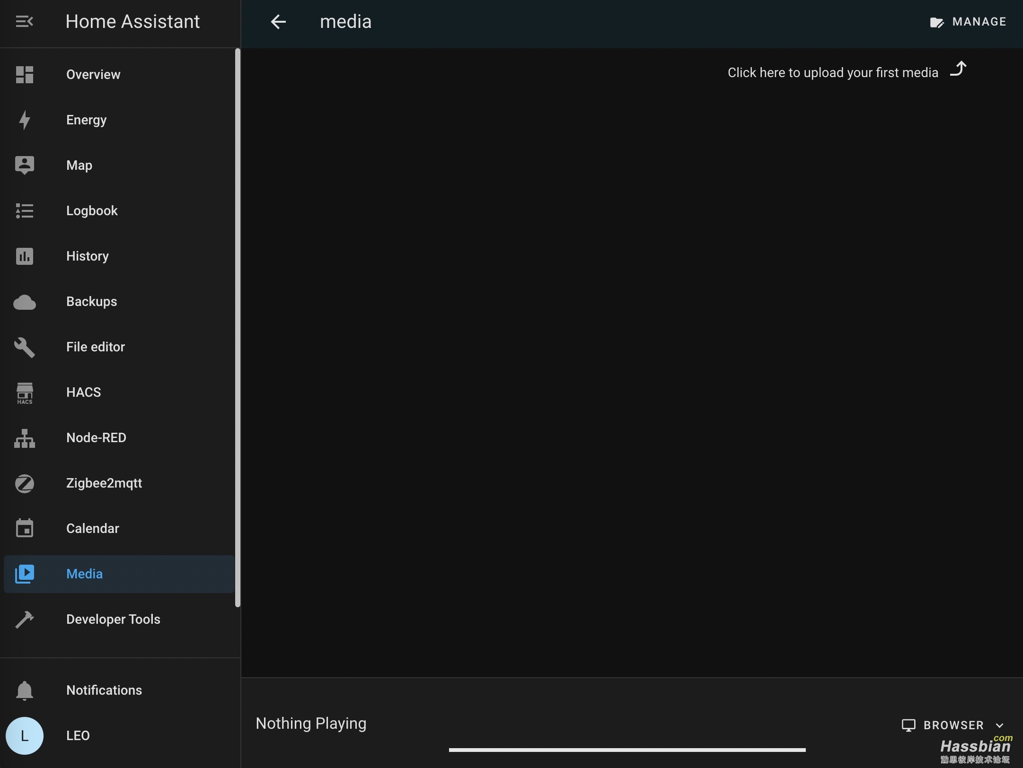The width and height of the screenshot is (1023, 768).
Task: Go back with the arrow icon
Action: 278,22
